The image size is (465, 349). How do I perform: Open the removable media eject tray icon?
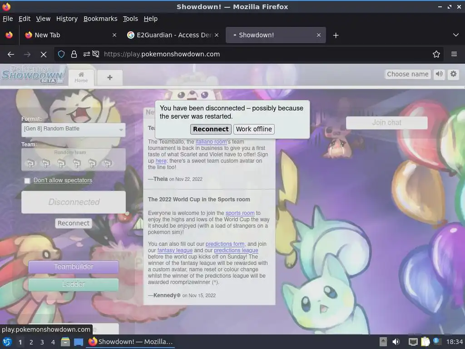coord(383,342)
